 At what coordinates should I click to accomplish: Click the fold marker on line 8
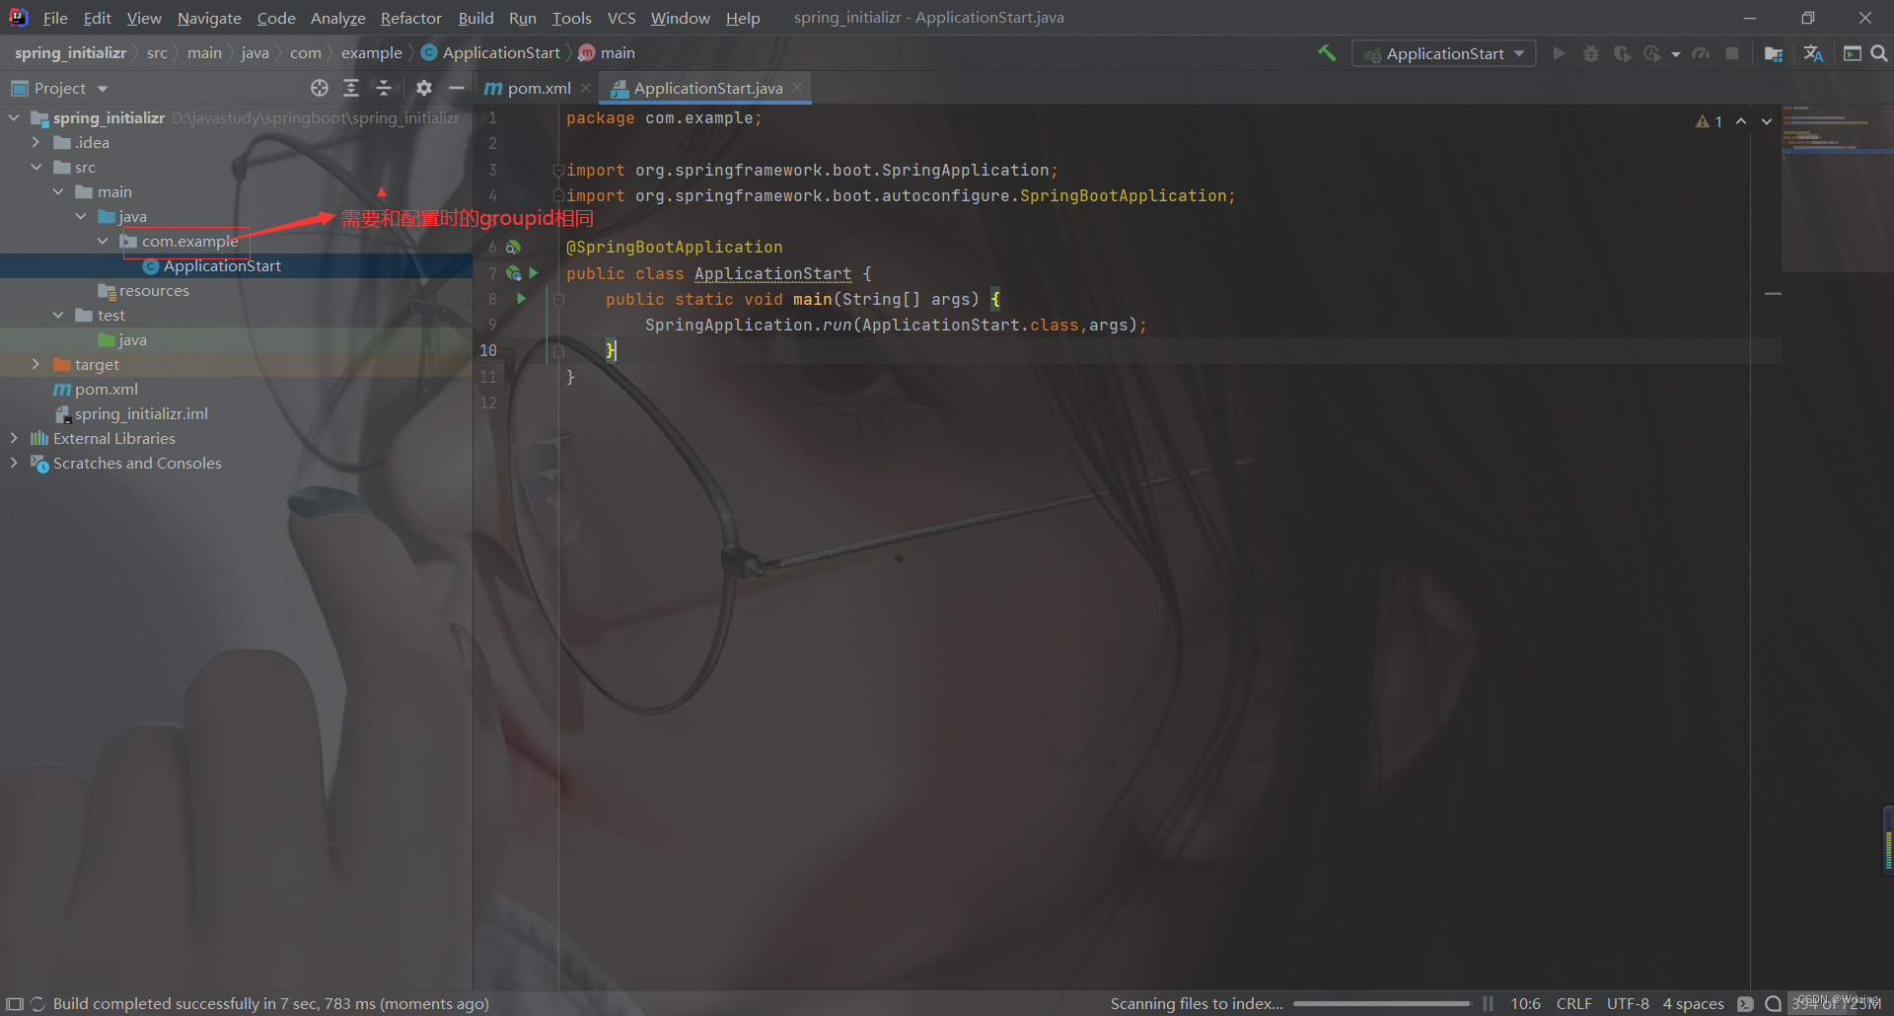(558, 298)
